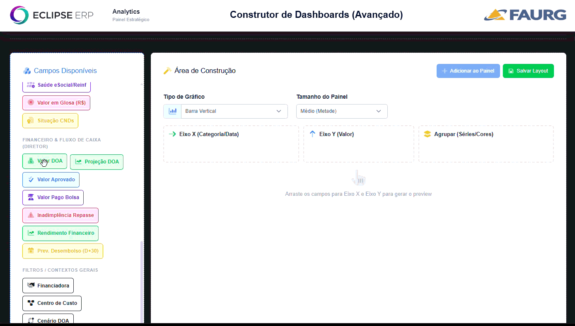
Task: Click the Eclipse ERP logo icon
Action: click(19, 15)
